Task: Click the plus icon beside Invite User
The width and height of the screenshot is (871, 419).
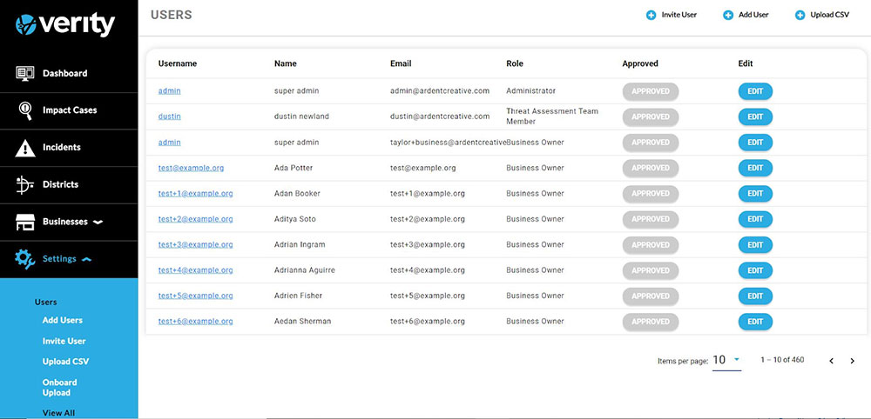Action: 651,15
